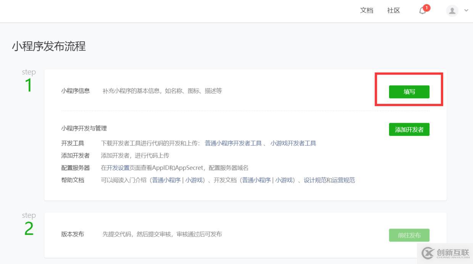
Task: Open the 文档 menu item
Action: 366,10
